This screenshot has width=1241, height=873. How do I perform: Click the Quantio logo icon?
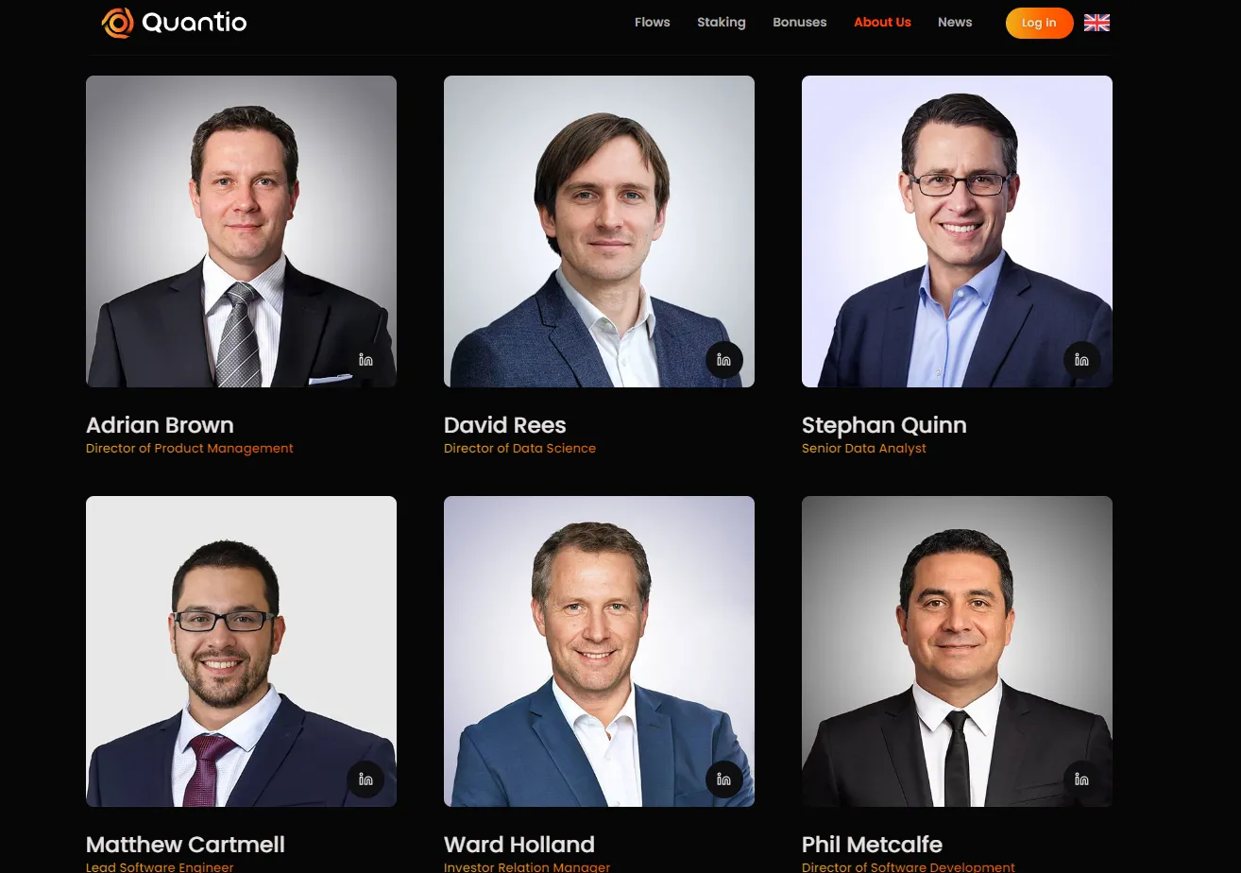(118, 23)
